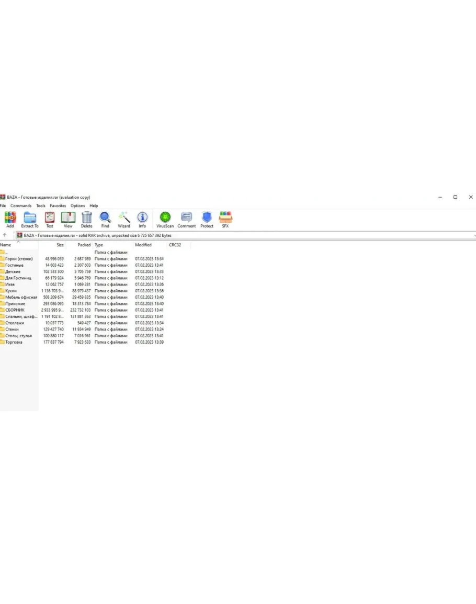Open the archive Comment tool

click(186, 219)
